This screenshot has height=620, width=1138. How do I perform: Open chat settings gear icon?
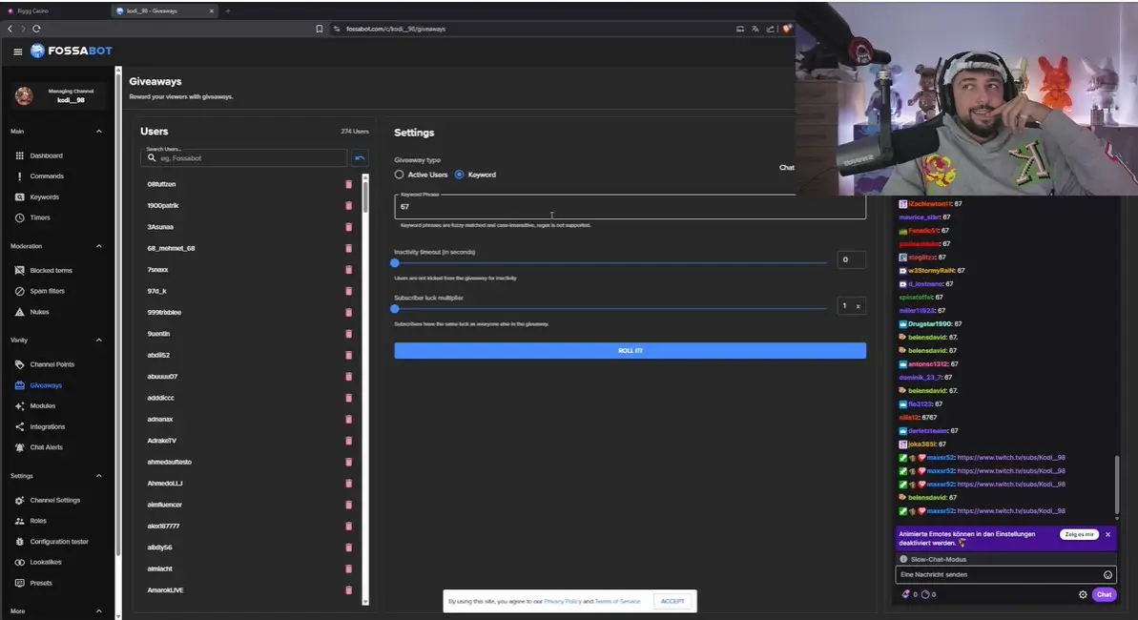(1083, 594)
